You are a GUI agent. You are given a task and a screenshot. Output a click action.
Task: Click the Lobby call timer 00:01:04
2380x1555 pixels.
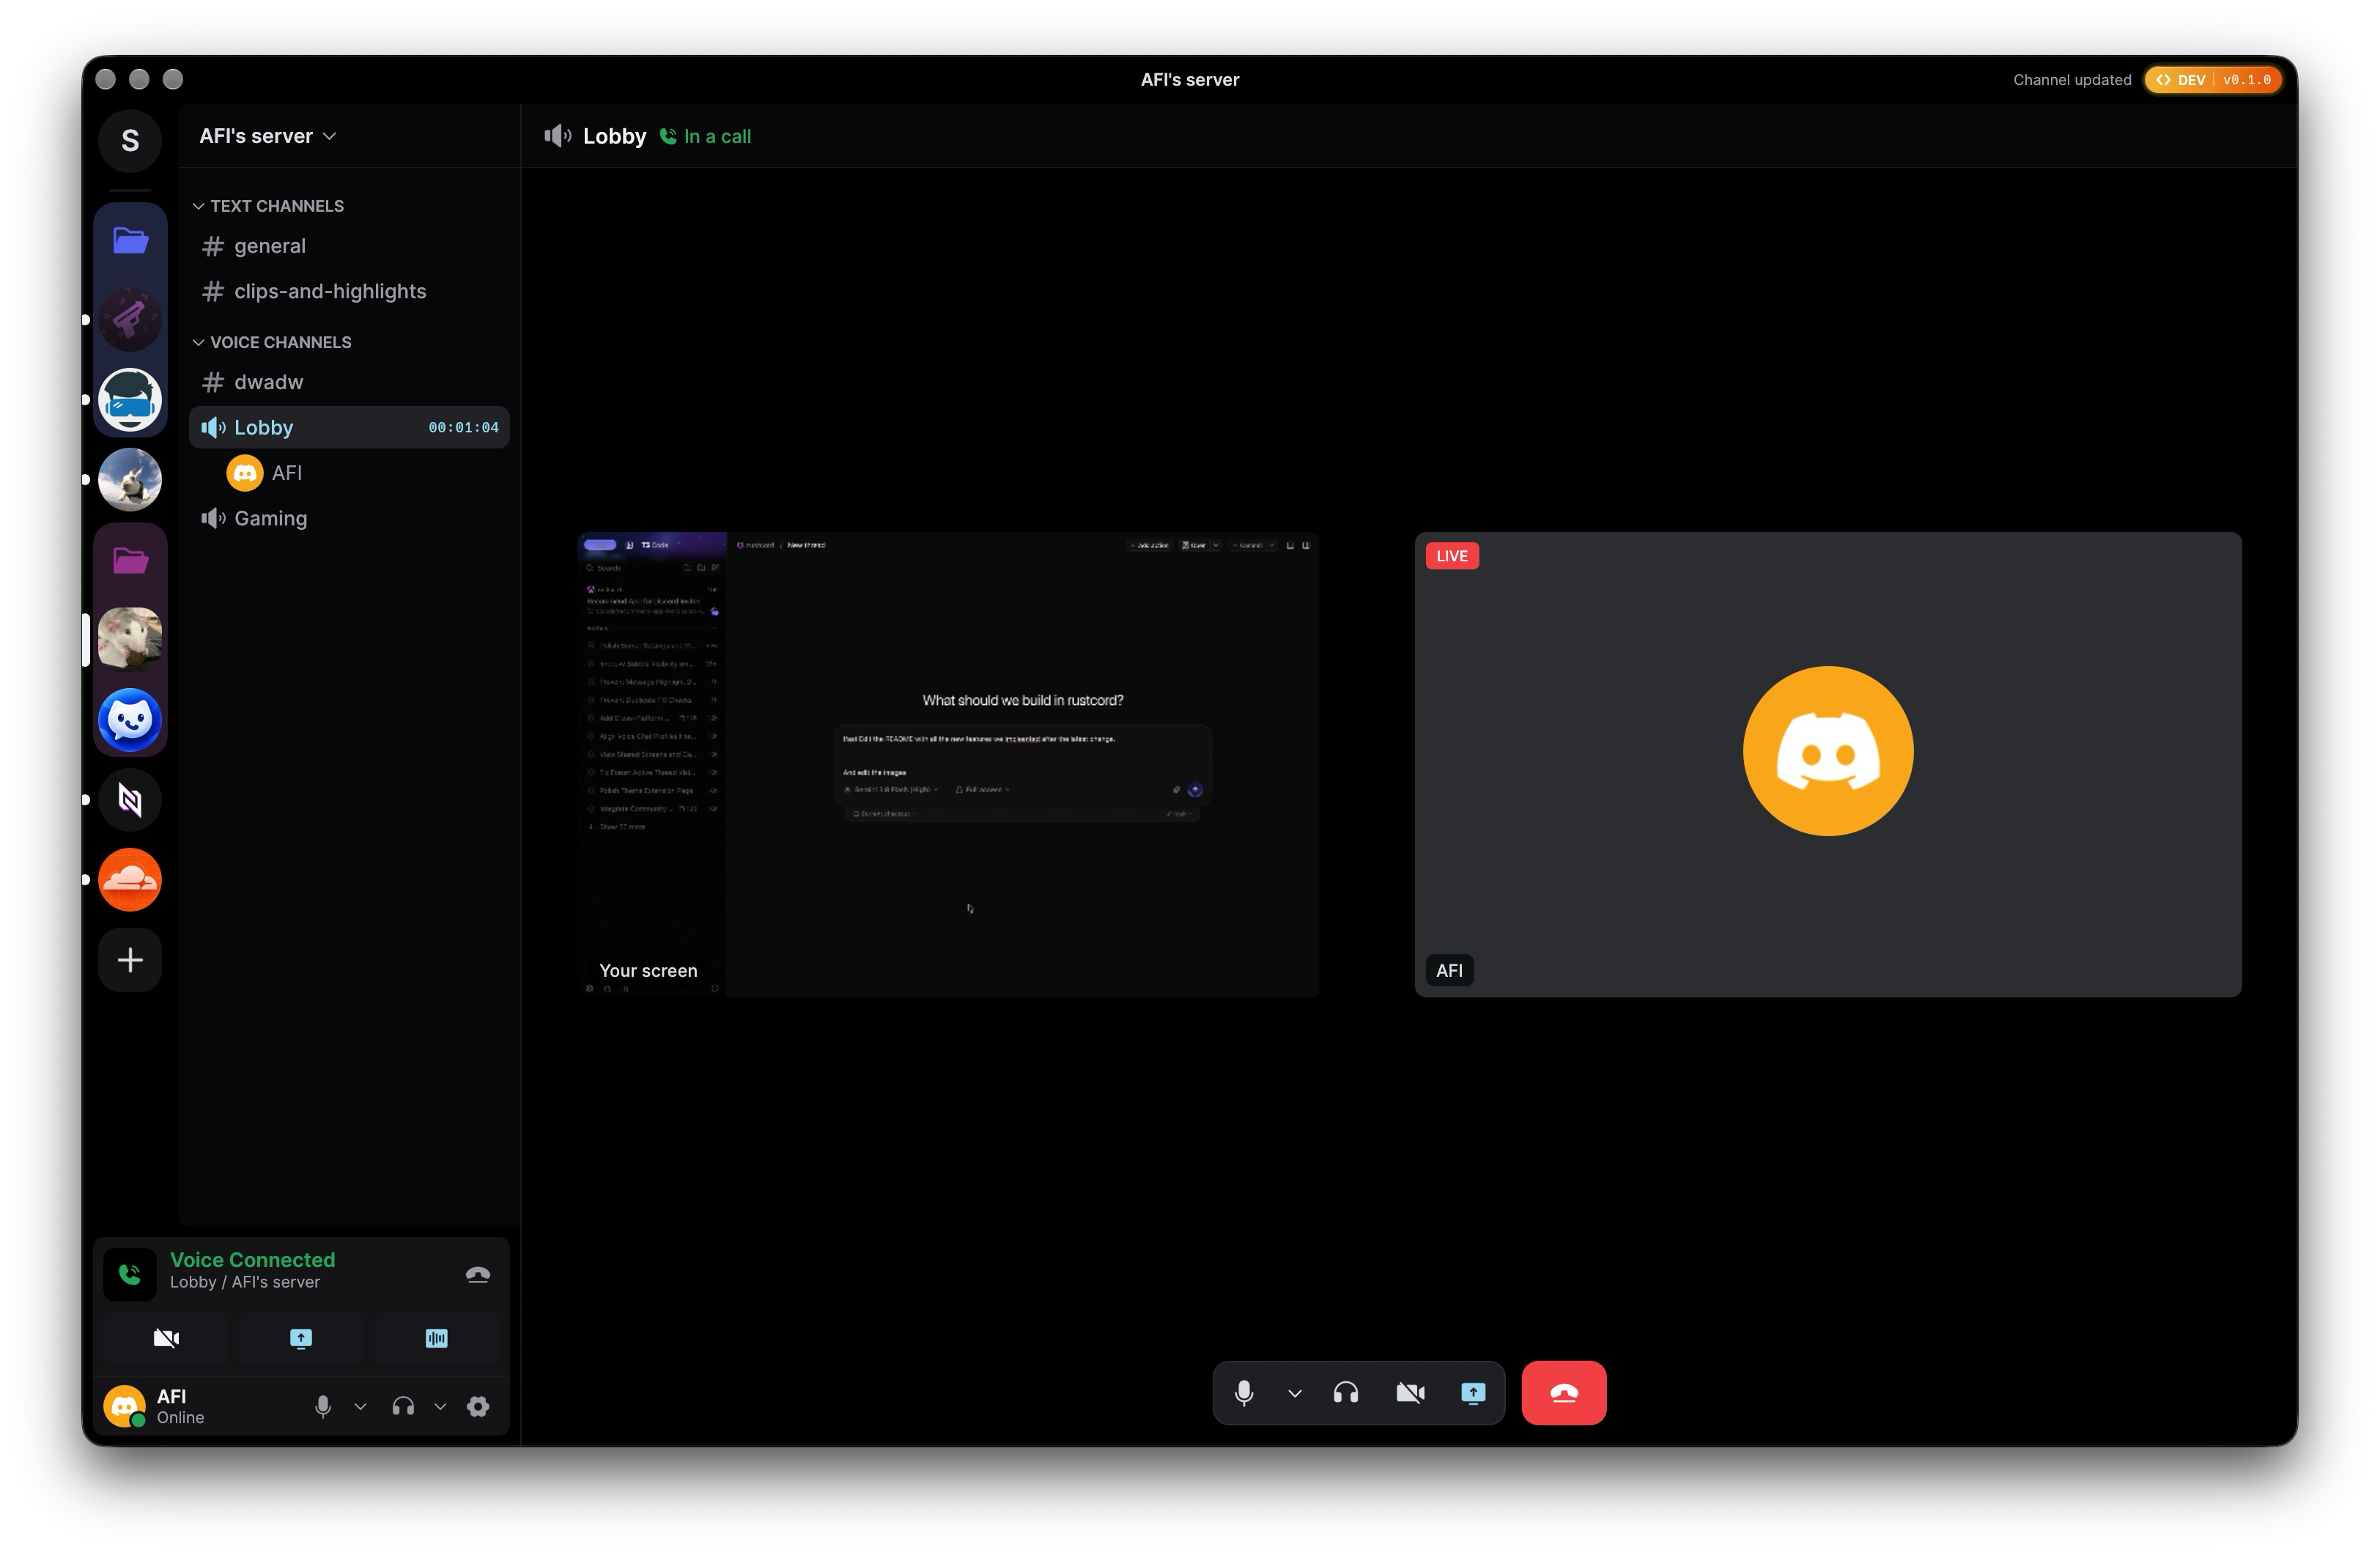coord(463,427)
